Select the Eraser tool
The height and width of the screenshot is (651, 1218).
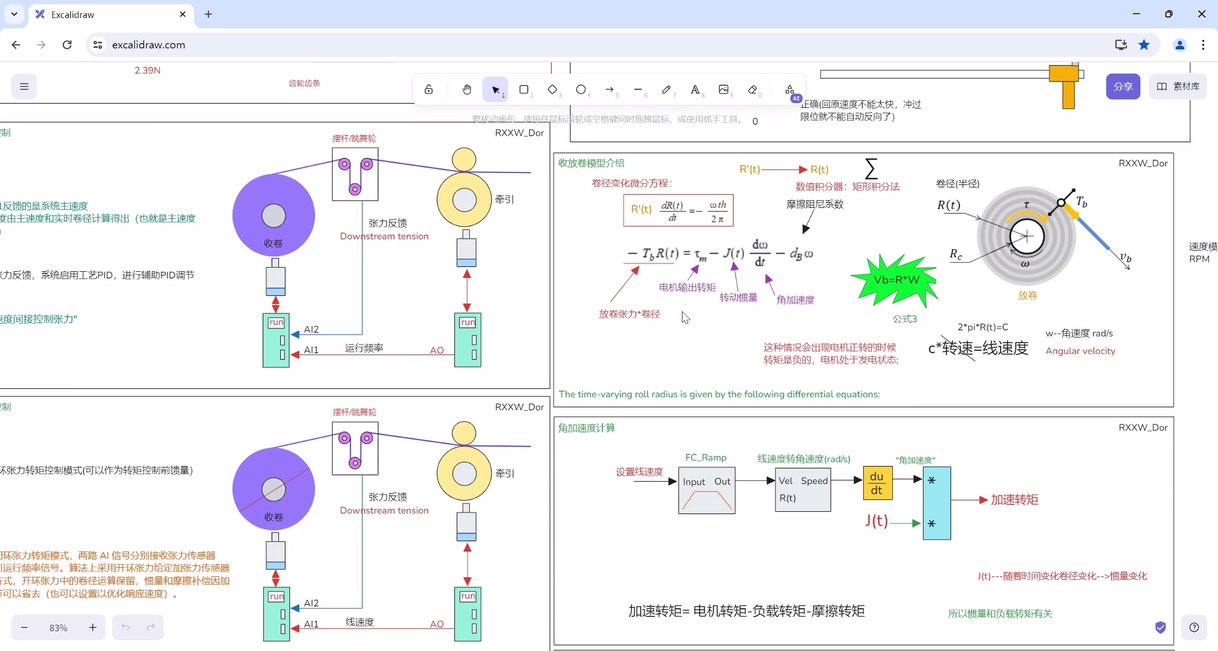752,90
